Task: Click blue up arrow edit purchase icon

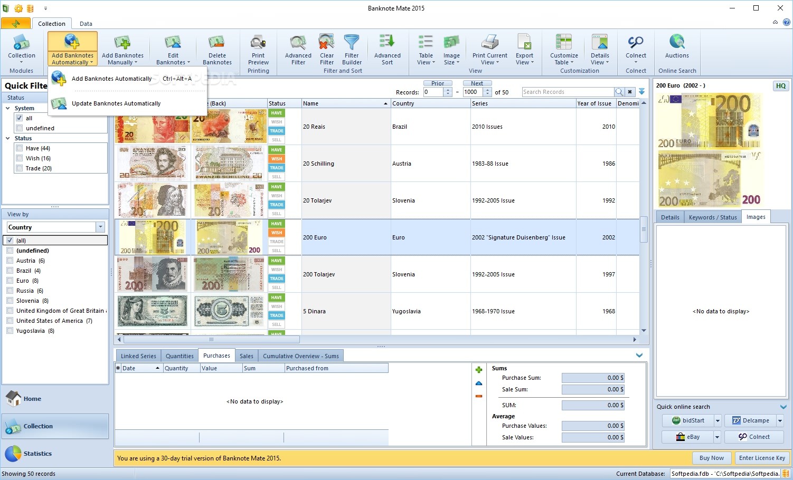Action: [x=479, y=383]
